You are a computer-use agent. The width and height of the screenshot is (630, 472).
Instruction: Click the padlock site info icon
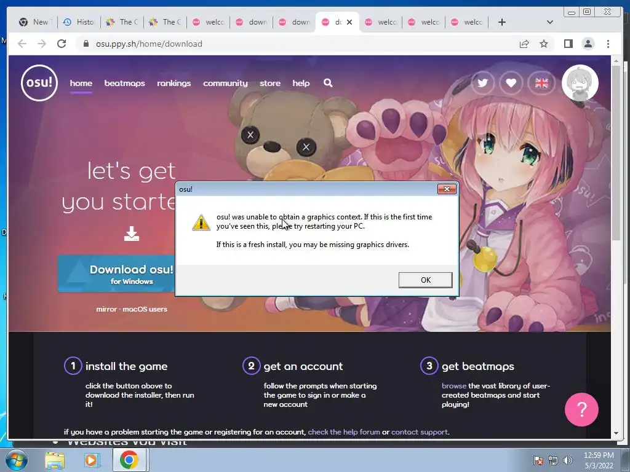(86, 44)
